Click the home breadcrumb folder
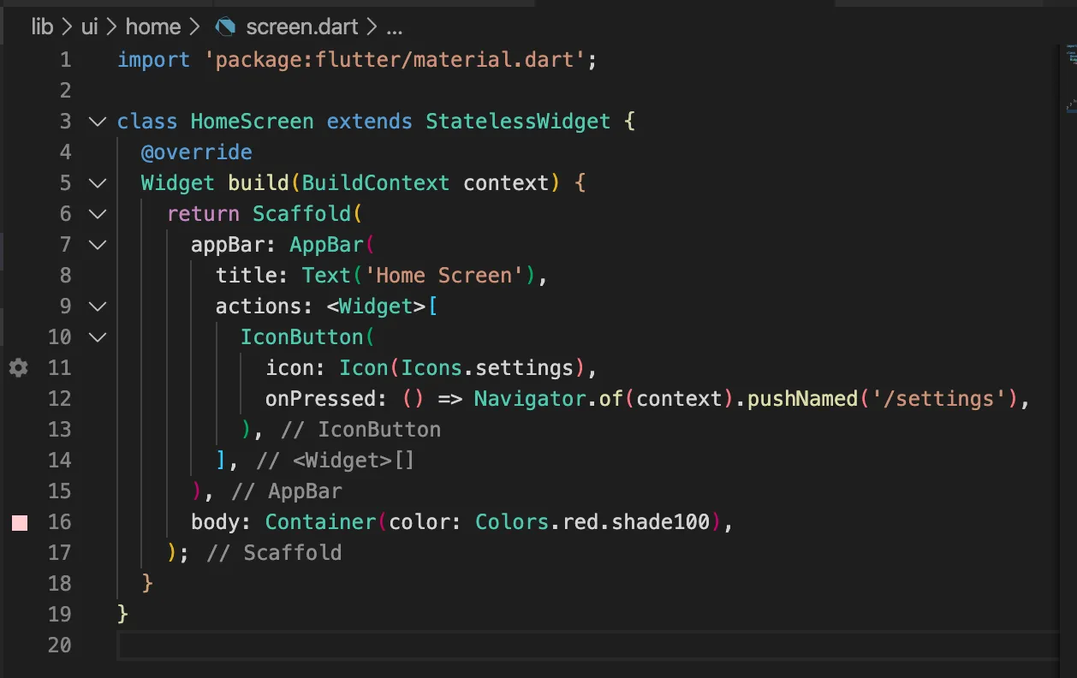Image resolution: width=1077 pixels, height=678 pixels. pyautogui.click(x=152, y=27)
